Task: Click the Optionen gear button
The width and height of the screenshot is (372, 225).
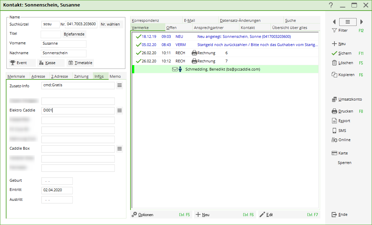Action: 143,215
